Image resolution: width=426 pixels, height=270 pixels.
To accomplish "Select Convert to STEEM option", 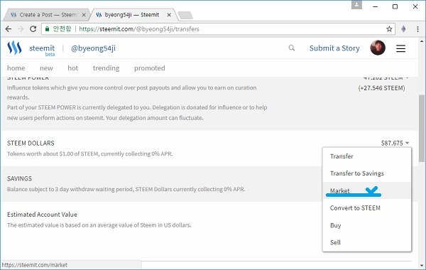I will [x=367, y=208].
